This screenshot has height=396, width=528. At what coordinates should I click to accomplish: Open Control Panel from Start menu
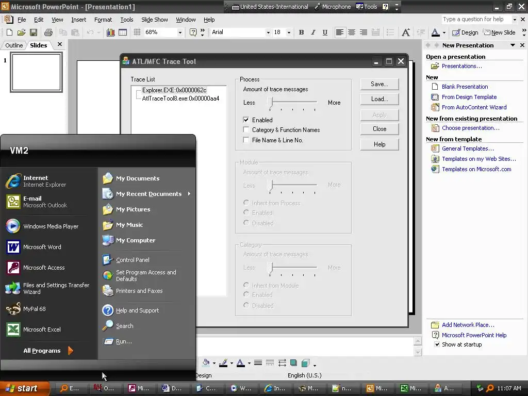click(133, 260)
